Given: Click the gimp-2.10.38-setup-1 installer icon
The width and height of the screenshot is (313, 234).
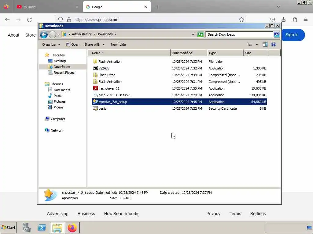Looking at the screenshot, I should click(x=95, y=95).
